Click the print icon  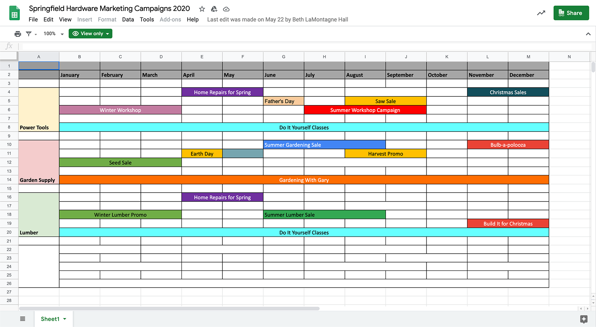pyautogui.click(x=18, y=34)
